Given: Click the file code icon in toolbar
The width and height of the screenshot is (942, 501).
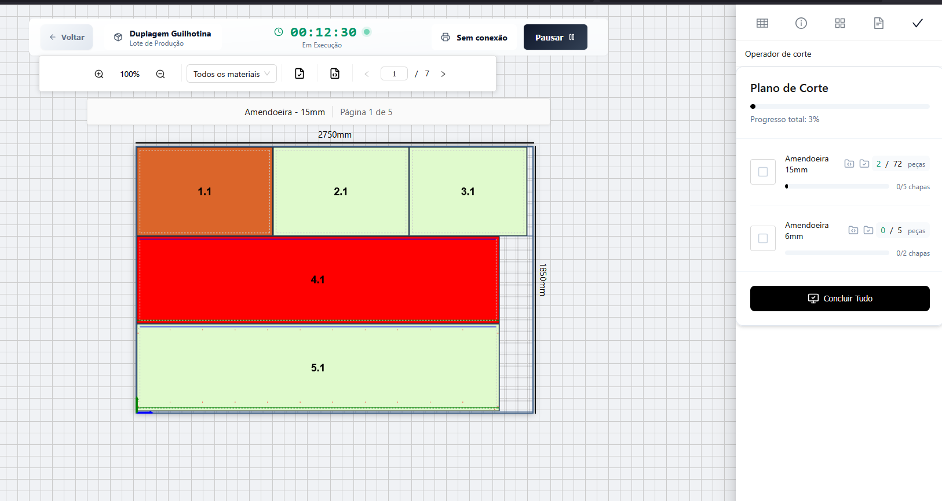Looking at the screenshot, I should (x=335, y=73).
